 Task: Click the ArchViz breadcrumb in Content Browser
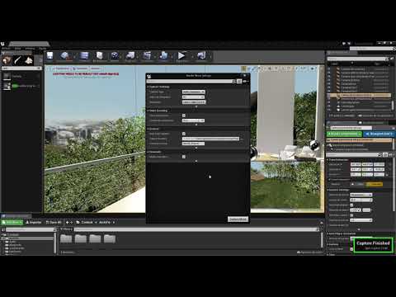[104, 222]
